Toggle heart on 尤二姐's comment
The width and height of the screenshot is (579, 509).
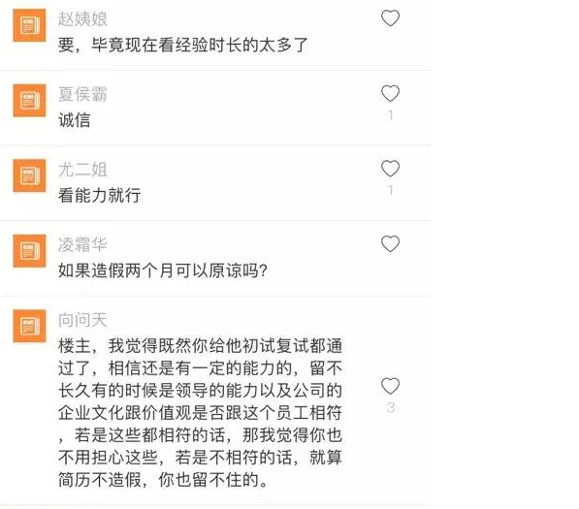point(390,169)
